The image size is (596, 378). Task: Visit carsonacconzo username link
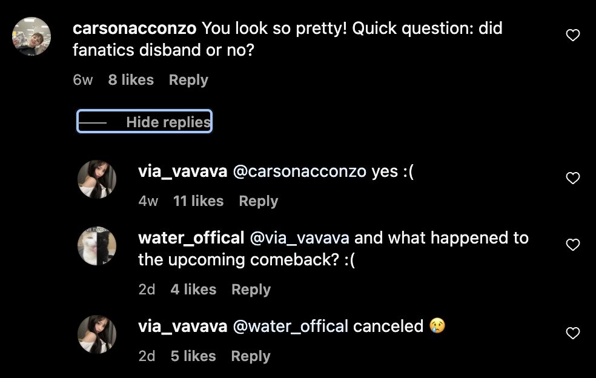134,28
